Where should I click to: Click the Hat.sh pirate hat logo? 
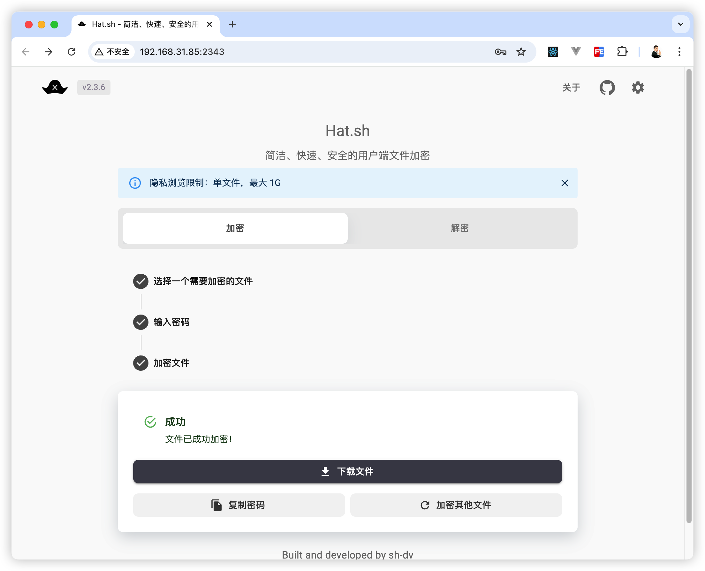55,88
